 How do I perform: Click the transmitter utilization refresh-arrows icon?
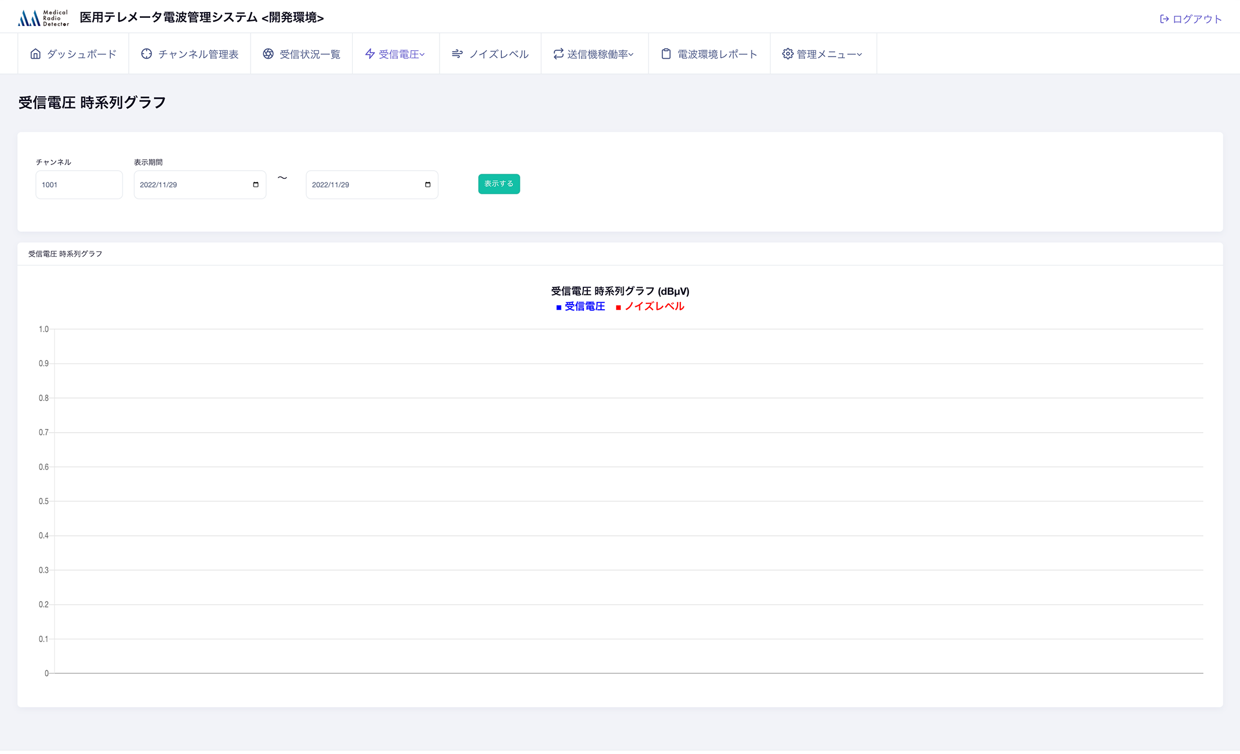pyautogui.click(x=558, y=54)
